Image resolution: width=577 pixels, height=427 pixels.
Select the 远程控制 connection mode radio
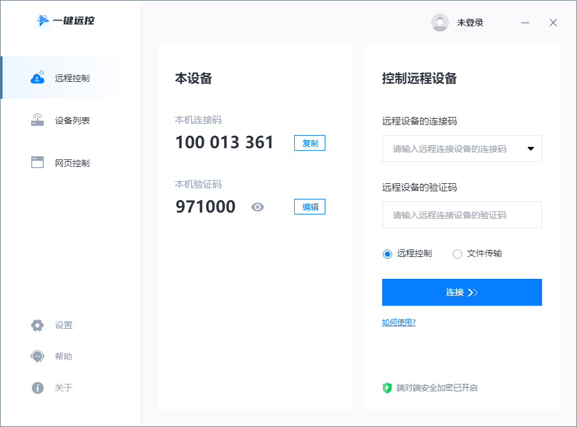point(388,253)
